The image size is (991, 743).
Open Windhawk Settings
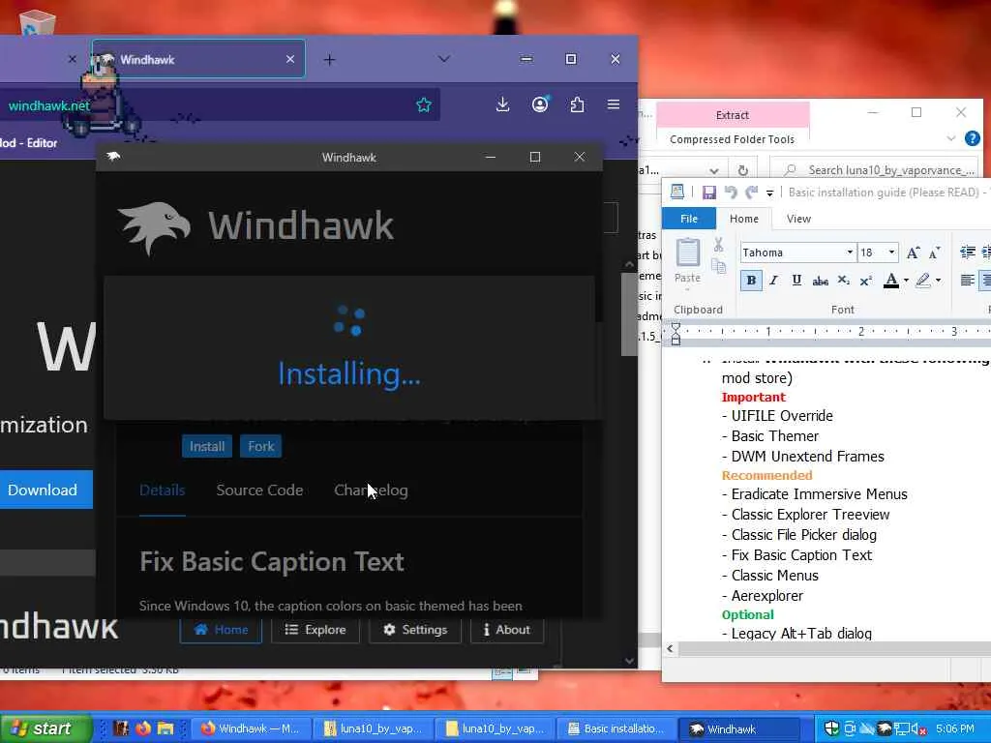[x=415, y=630]
